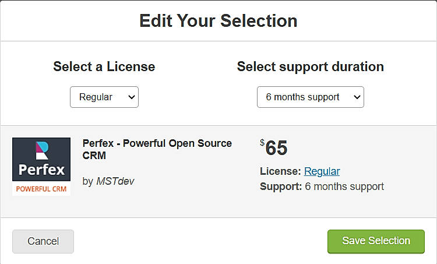Click the bold License: label in summary
Image resolution: width=437 pixels, height=264 pixels.
tap(280, 171)
